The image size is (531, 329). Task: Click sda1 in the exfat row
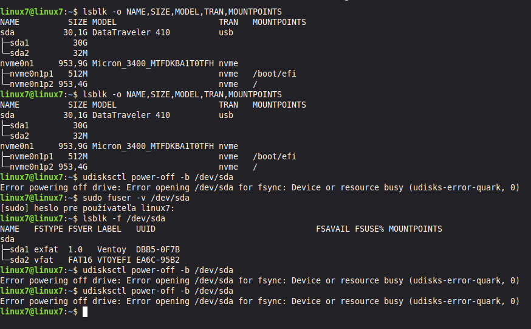(x=19, y=250)
